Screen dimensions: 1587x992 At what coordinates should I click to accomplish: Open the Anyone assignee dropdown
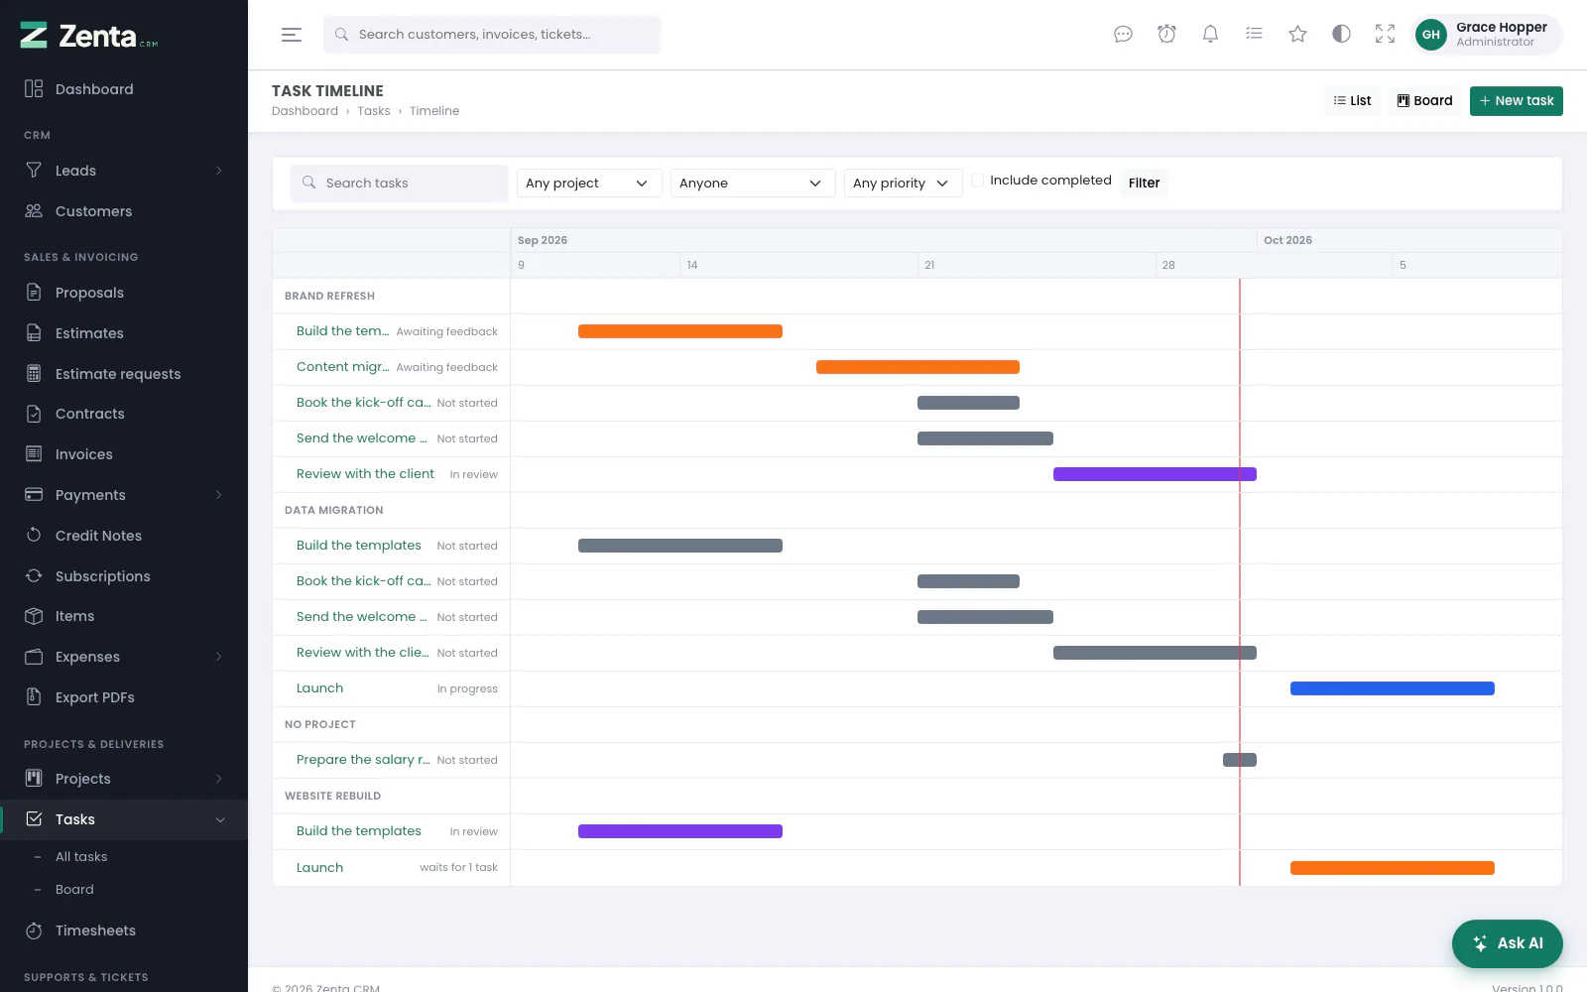[x=753, y=184]
